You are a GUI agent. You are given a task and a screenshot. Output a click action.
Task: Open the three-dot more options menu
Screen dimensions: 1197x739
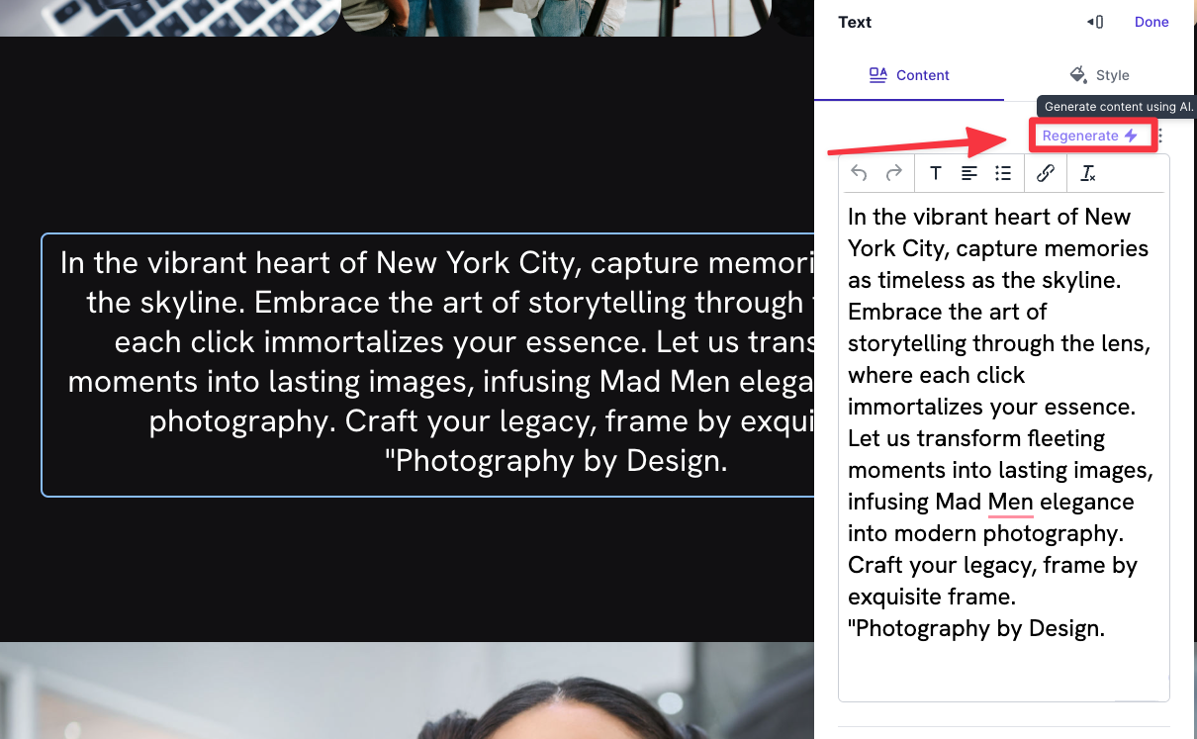pos(1159,135)
